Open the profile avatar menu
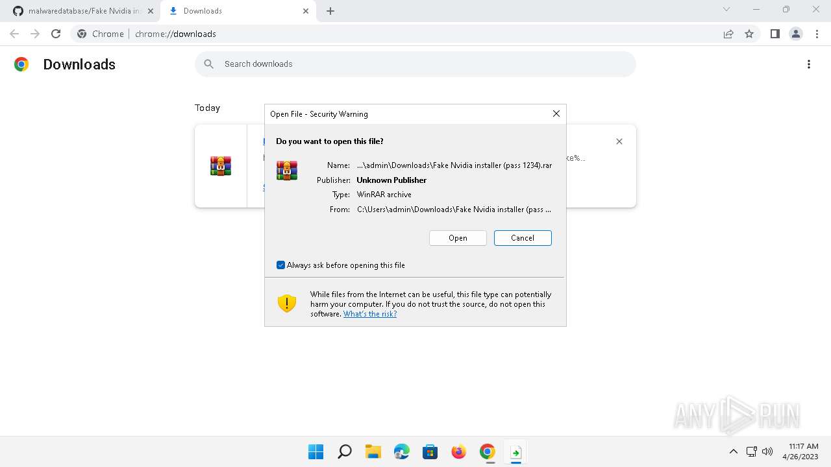 pyautogui.click(x=795, y=34)
